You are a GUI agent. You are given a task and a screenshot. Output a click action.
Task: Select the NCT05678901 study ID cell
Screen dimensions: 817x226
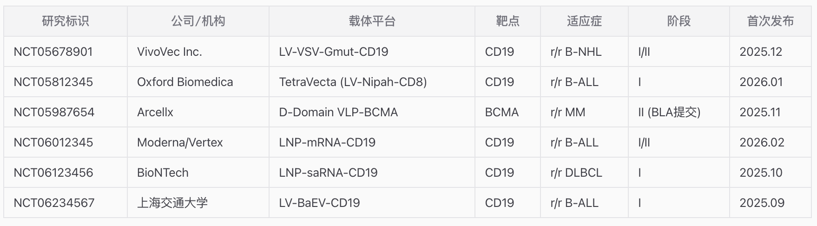click(x=53, y=52)
